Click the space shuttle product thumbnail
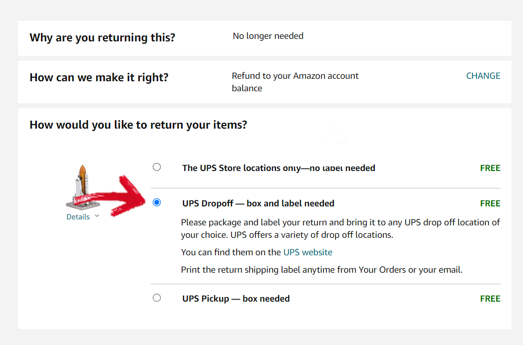This screenshot has width=523, height=345. (x=82, y=187)
